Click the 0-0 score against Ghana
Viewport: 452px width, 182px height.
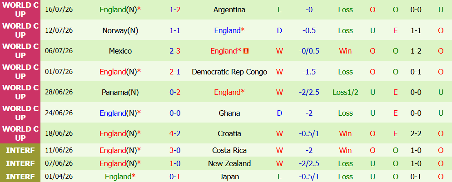point(175,113)
